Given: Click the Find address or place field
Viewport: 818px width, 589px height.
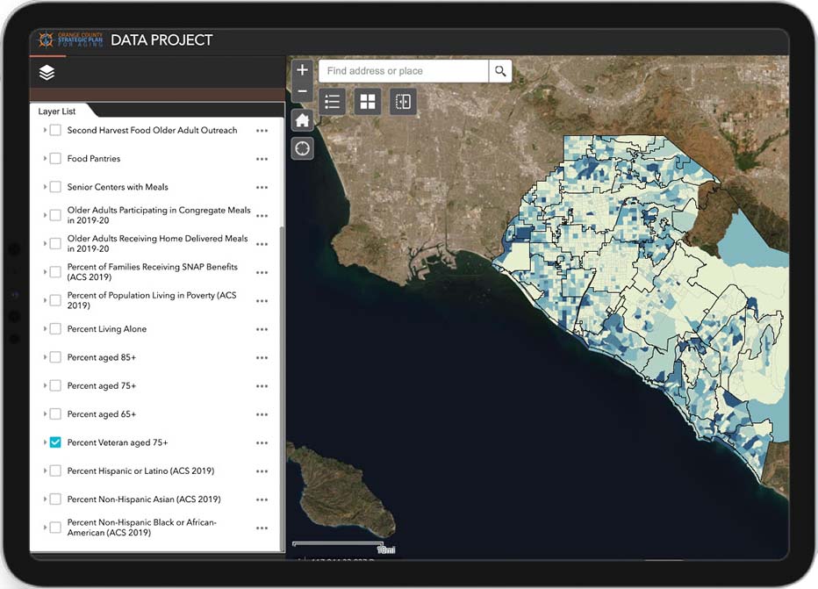Looking at the screenshot, I should (x=403, y=71).
